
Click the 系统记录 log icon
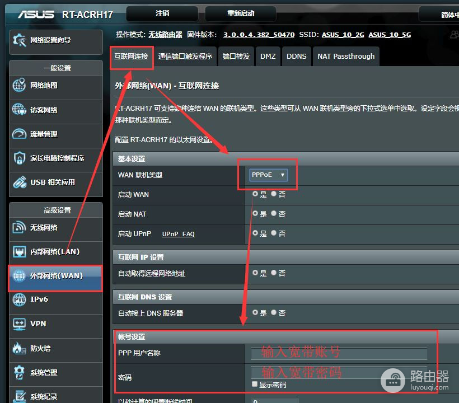19,396
